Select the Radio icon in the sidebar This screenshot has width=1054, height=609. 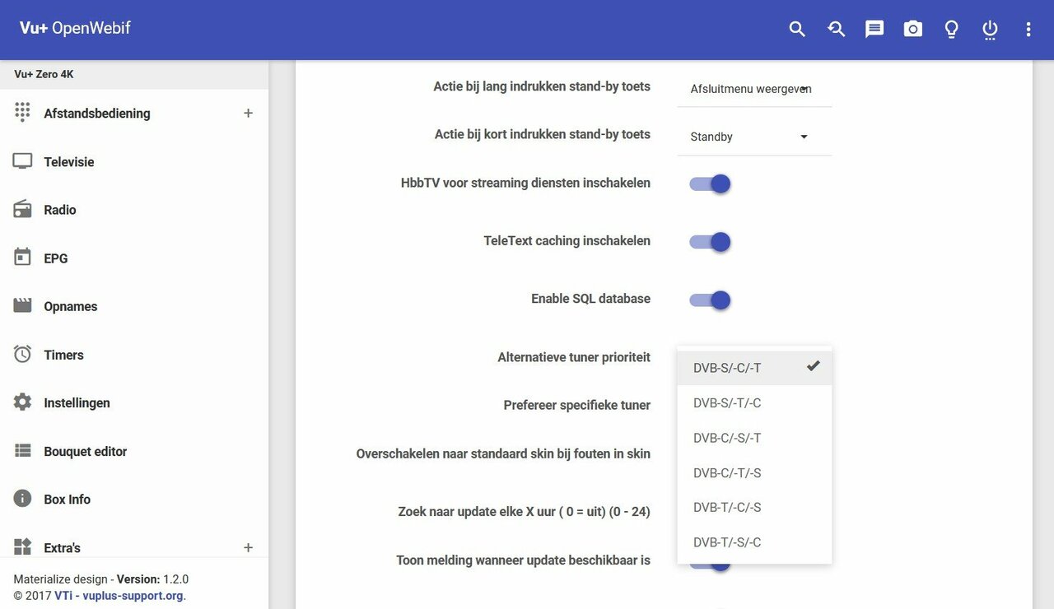pyautogui.click(x=61, y=209)
